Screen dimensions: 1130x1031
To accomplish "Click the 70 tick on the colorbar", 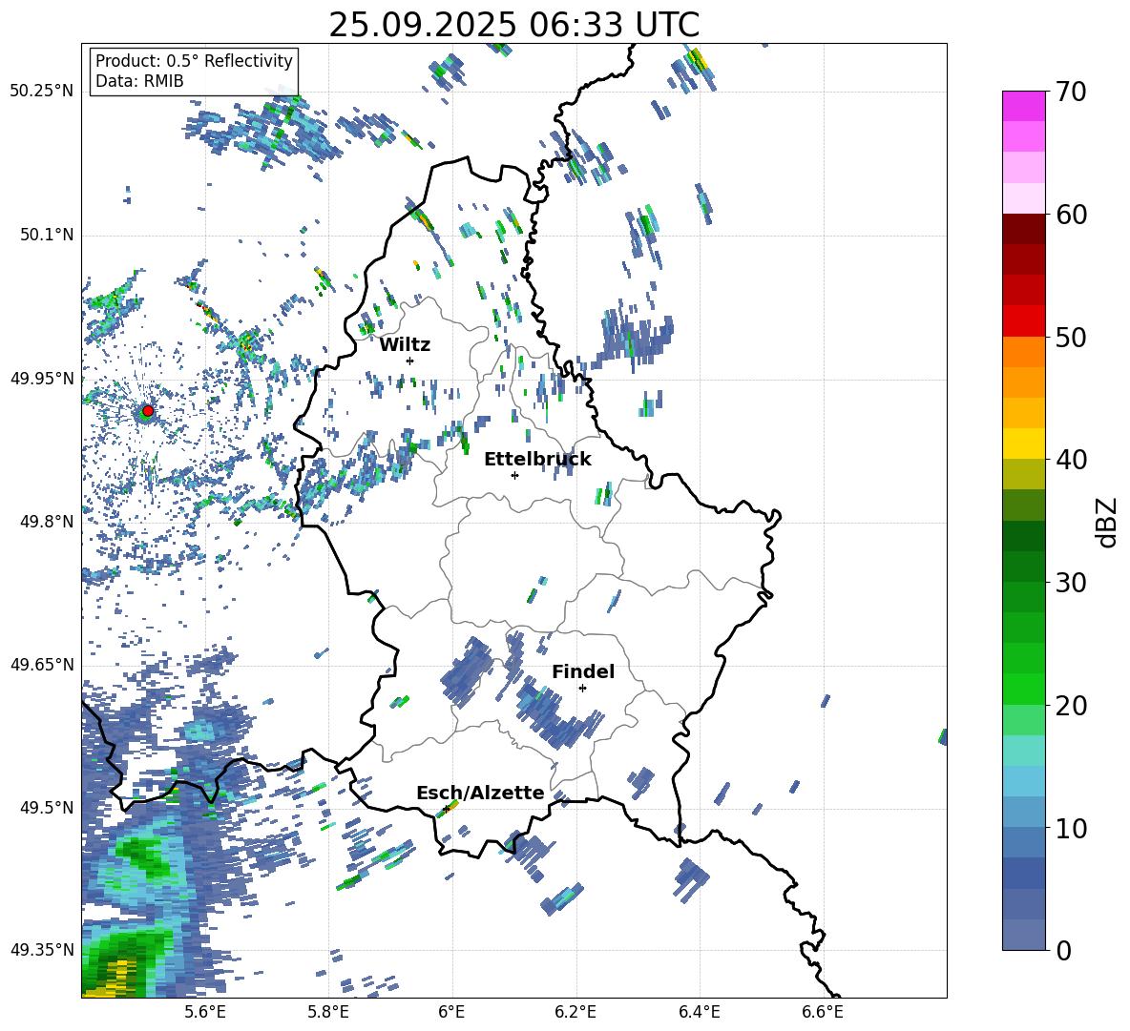I will [x=1071, y=92].
